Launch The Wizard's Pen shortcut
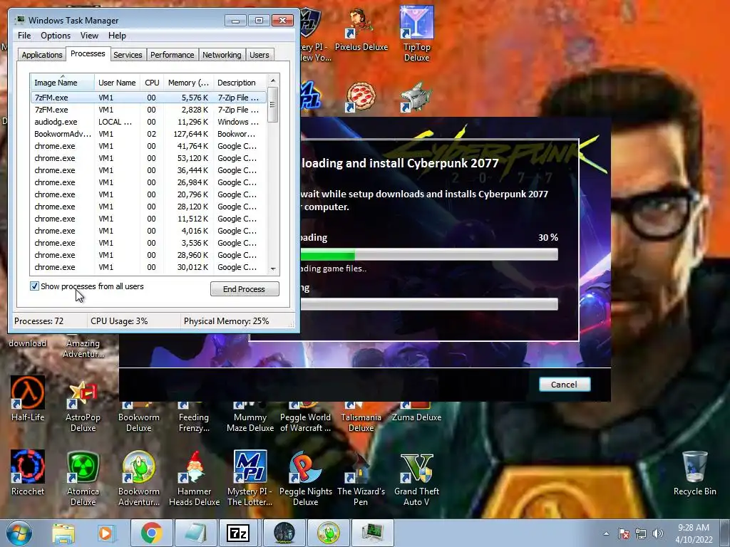The width and height of the screenshot is (730, 547). (361, 478)
